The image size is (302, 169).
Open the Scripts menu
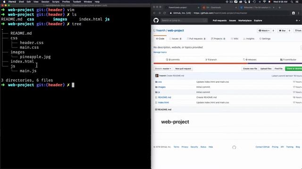tap(56, 2)
